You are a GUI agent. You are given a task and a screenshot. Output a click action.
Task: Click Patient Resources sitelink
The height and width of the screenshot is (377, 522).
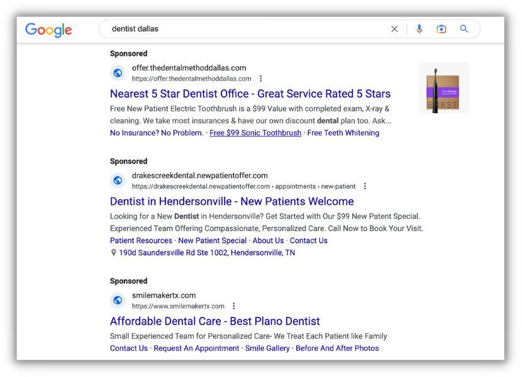(x=141, y=241)
